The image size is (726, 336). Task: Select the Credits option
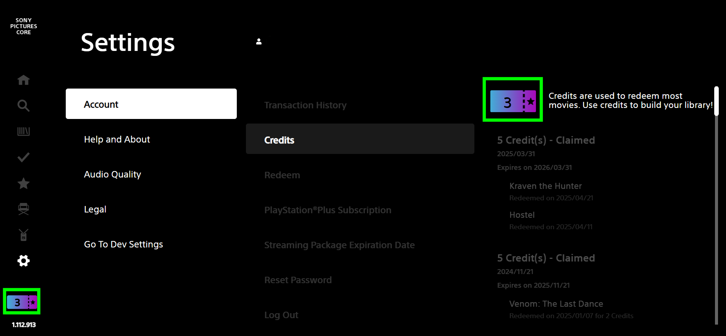(x=360, y=139)
